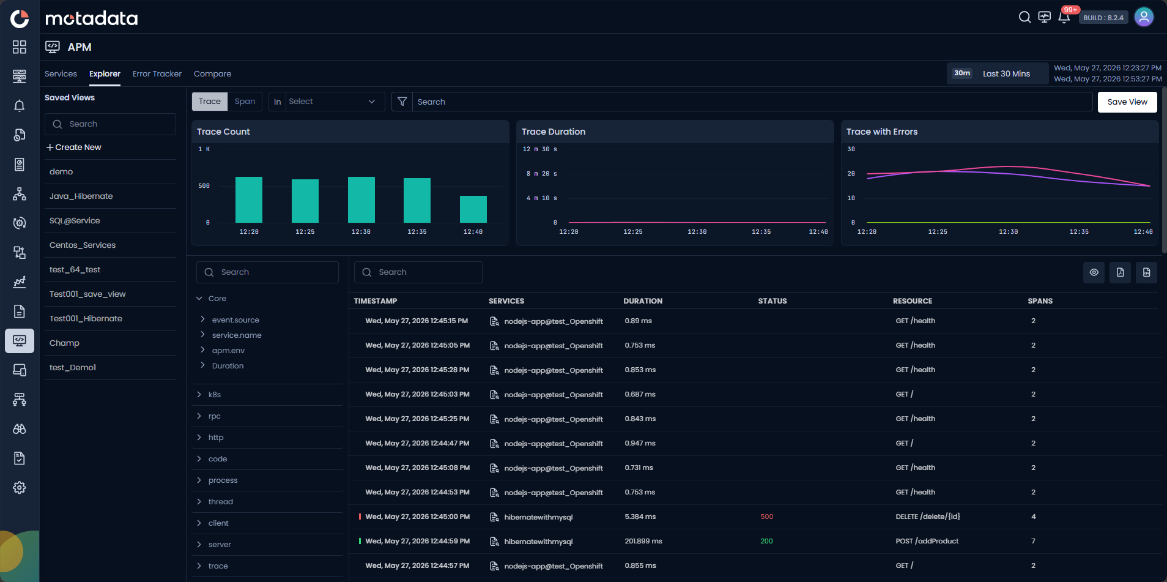This screenshot has height=582, width=1167.
Task: Open the Last 30 Mins time range picker
Action: [998, 73]
